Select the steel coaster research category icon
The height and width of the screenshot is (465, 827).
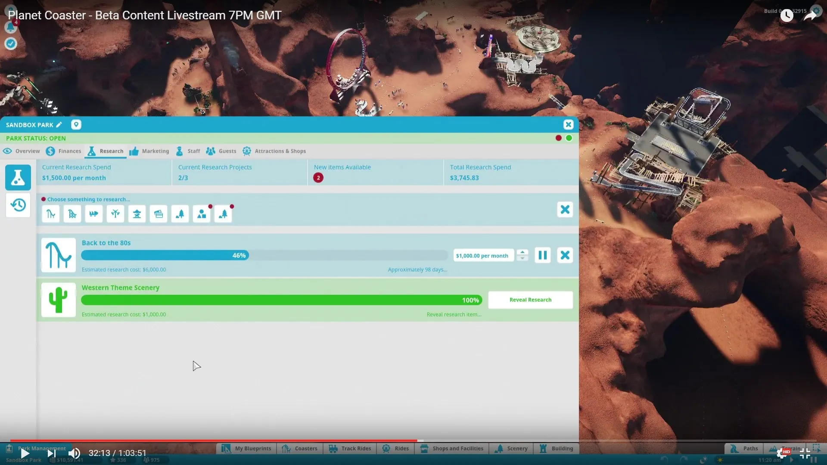[x=51, y=214]
